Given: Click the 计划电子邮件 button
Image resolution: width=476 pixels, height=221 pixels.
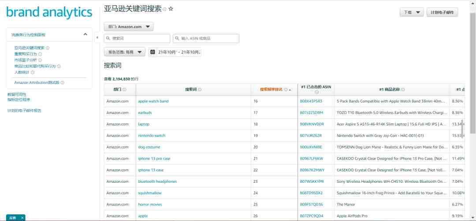Looking at the screenshot, I should (x=443, y=12).
